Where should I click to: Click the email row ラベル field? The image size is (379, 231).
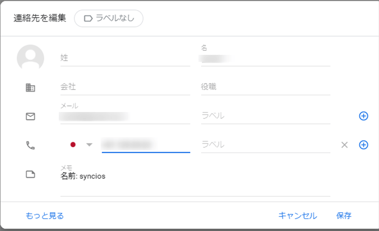(x=265, y=116)
